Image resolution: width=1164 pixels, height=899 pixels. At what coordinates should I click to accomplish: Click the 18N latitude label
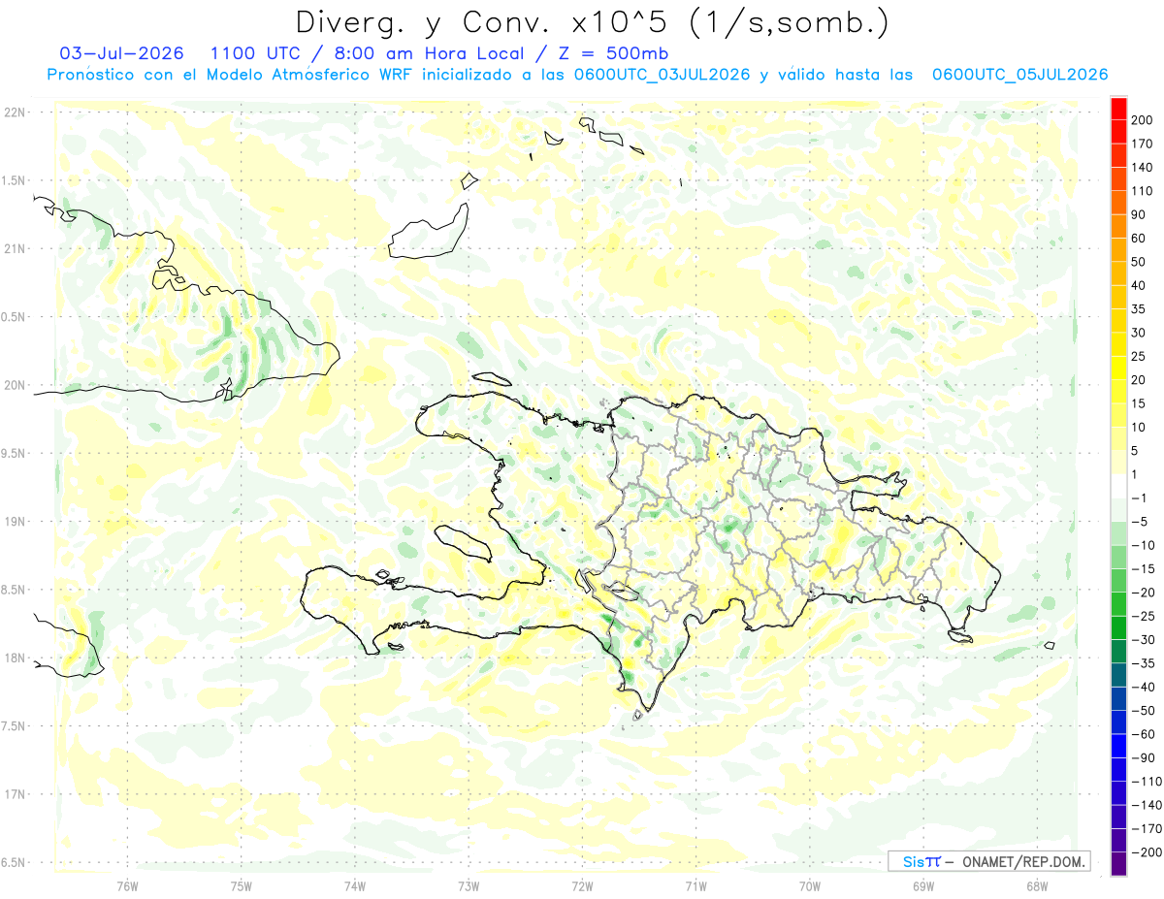tap(16, 658)
